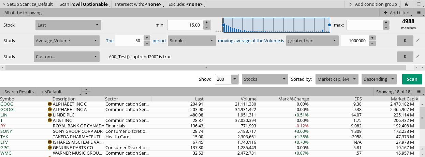Open the list menu icon beside Add filter
The image size is (425, 157).
pyautogui.click(x=419, y=13)
